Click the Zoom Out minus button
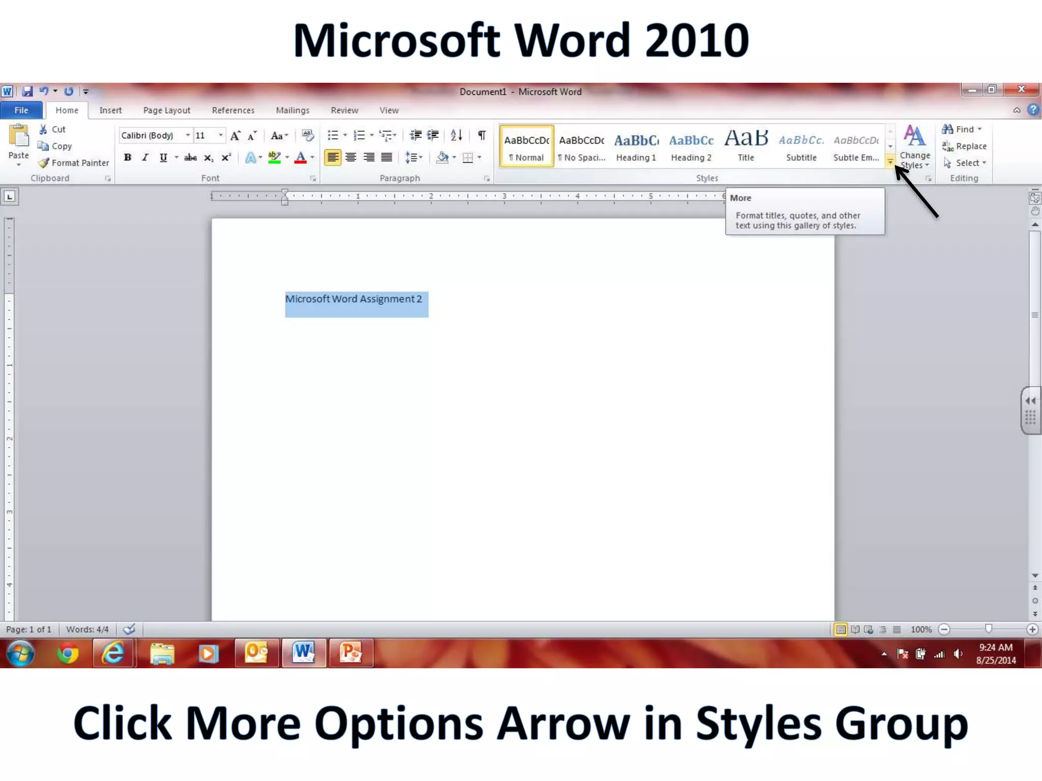 pos(944,629)
